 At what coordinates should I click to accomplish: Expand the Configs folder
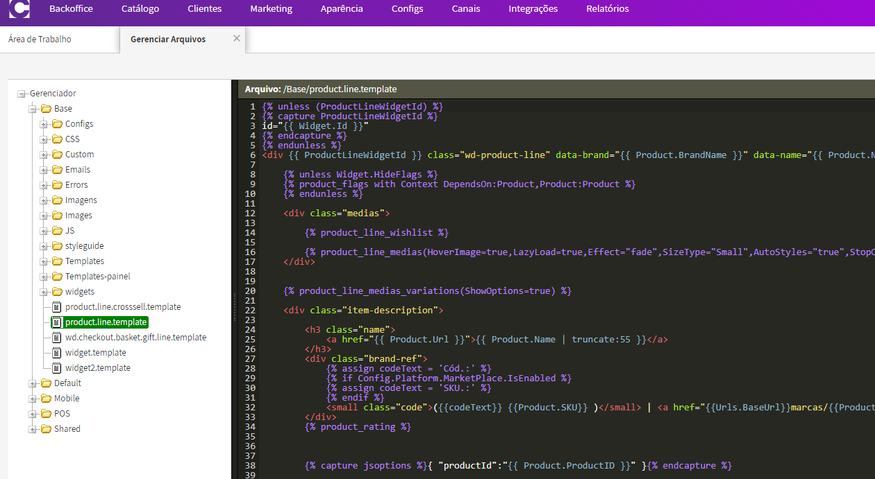(44, 124)
